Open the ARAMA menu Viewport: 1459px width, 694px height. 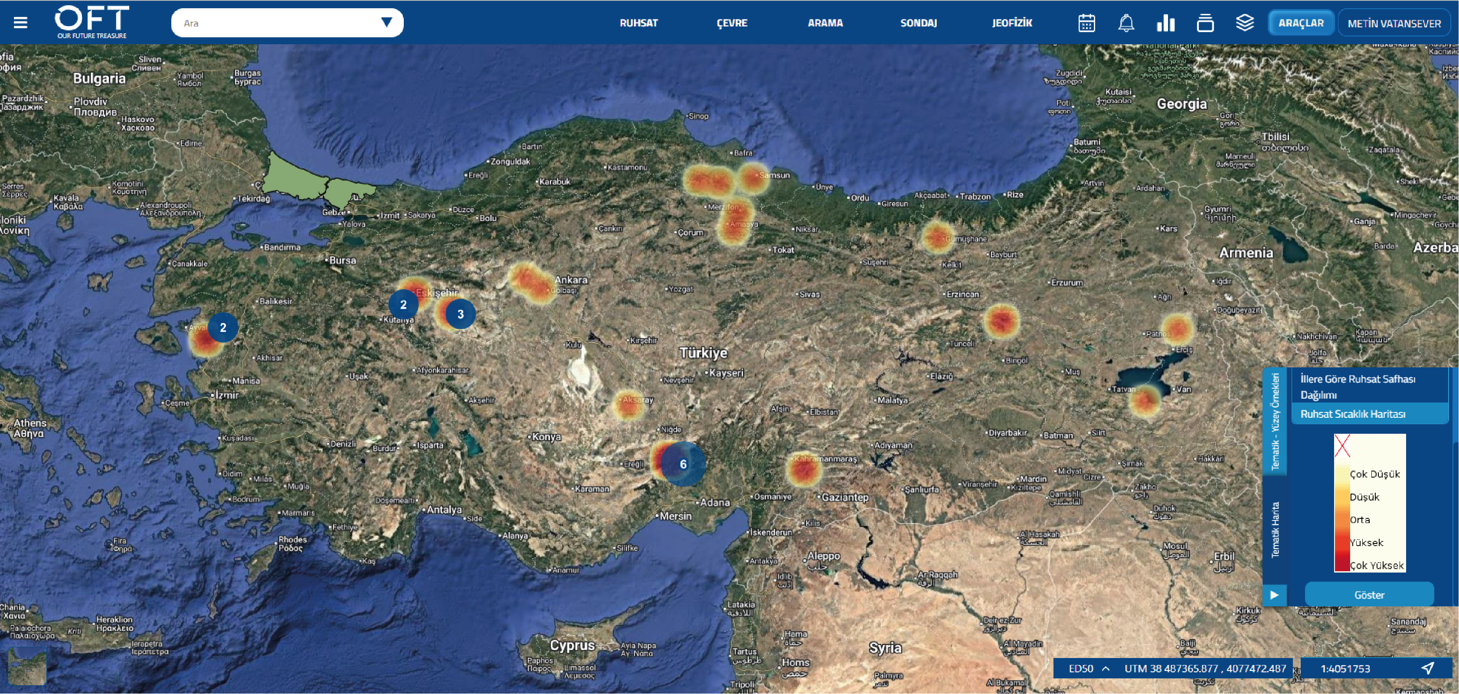coord(825,23)
